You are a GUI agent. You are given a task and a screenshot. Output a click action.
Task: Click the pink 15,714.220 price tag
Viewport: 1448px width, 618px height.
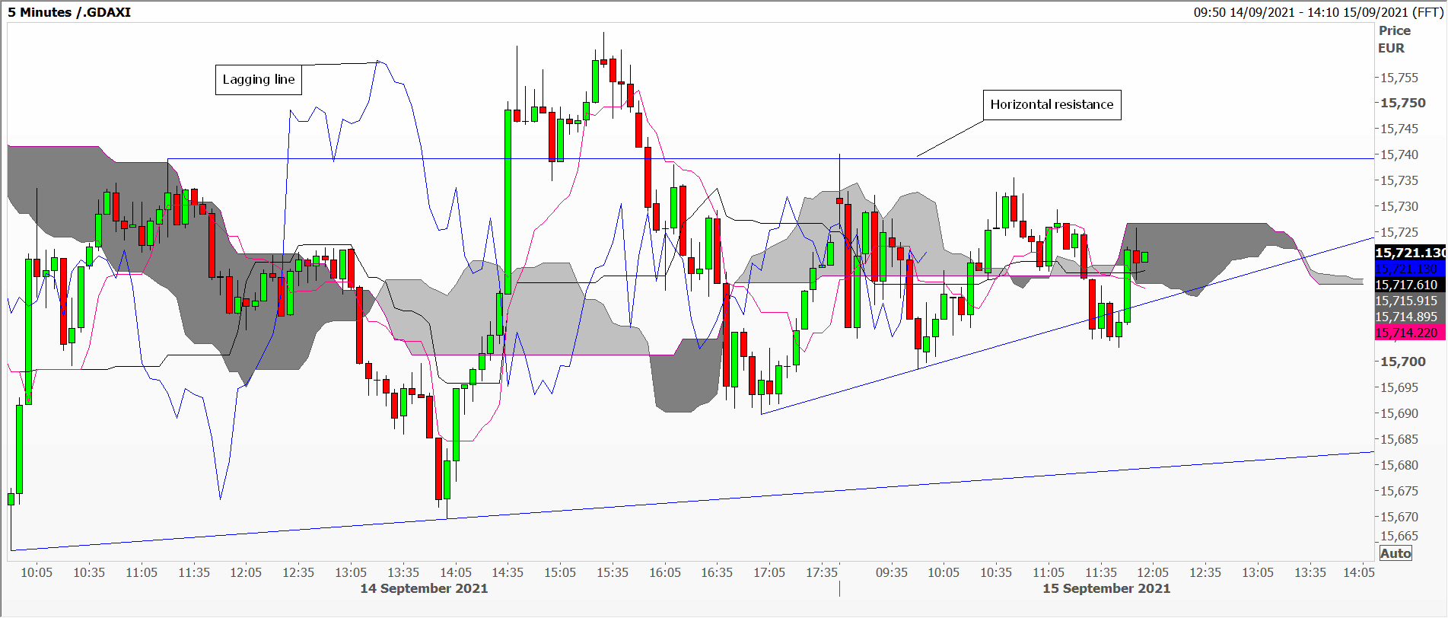point(1410,333)
